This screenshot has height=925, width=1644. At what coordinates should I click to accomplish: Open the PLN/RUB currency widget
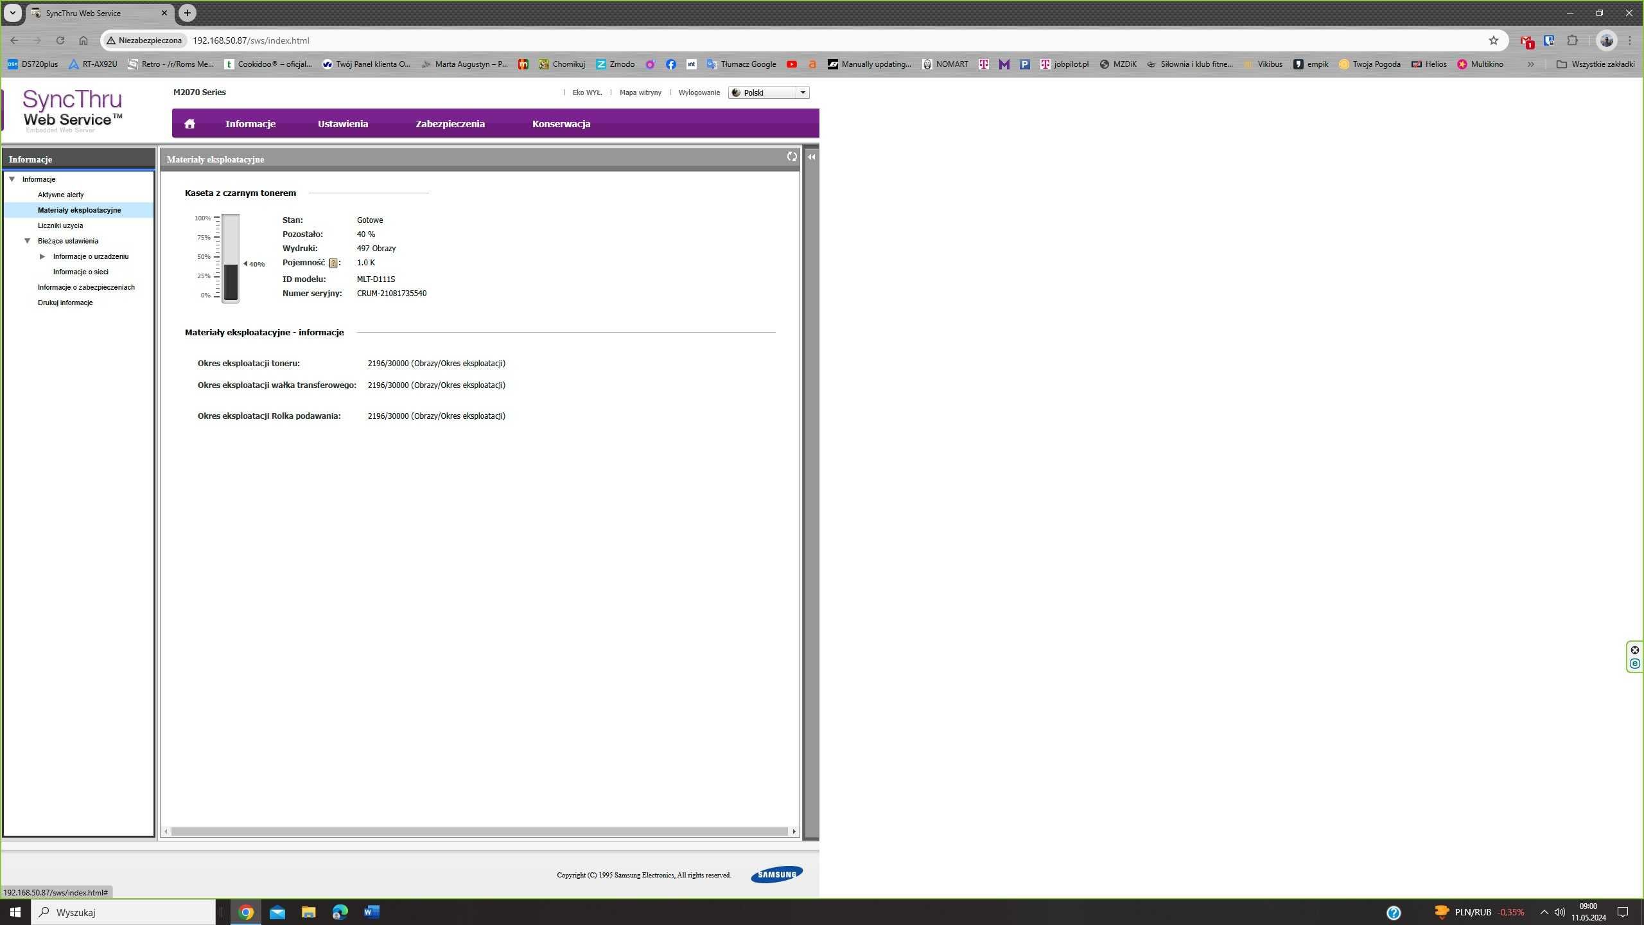1479,912
